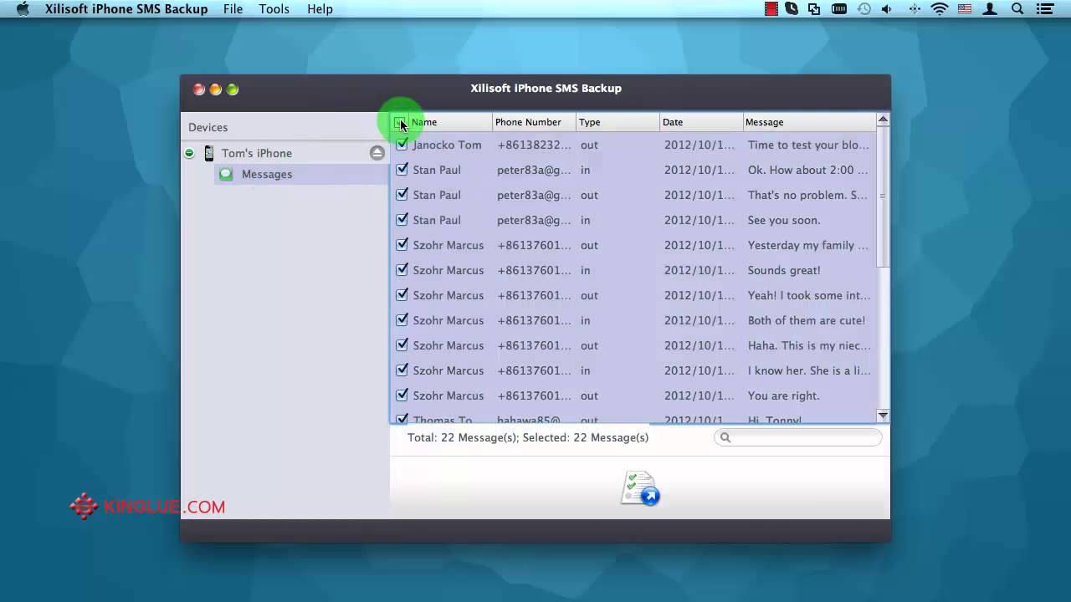
Task: Click the "Yesterday my family" message text
Action: (808, 245)
